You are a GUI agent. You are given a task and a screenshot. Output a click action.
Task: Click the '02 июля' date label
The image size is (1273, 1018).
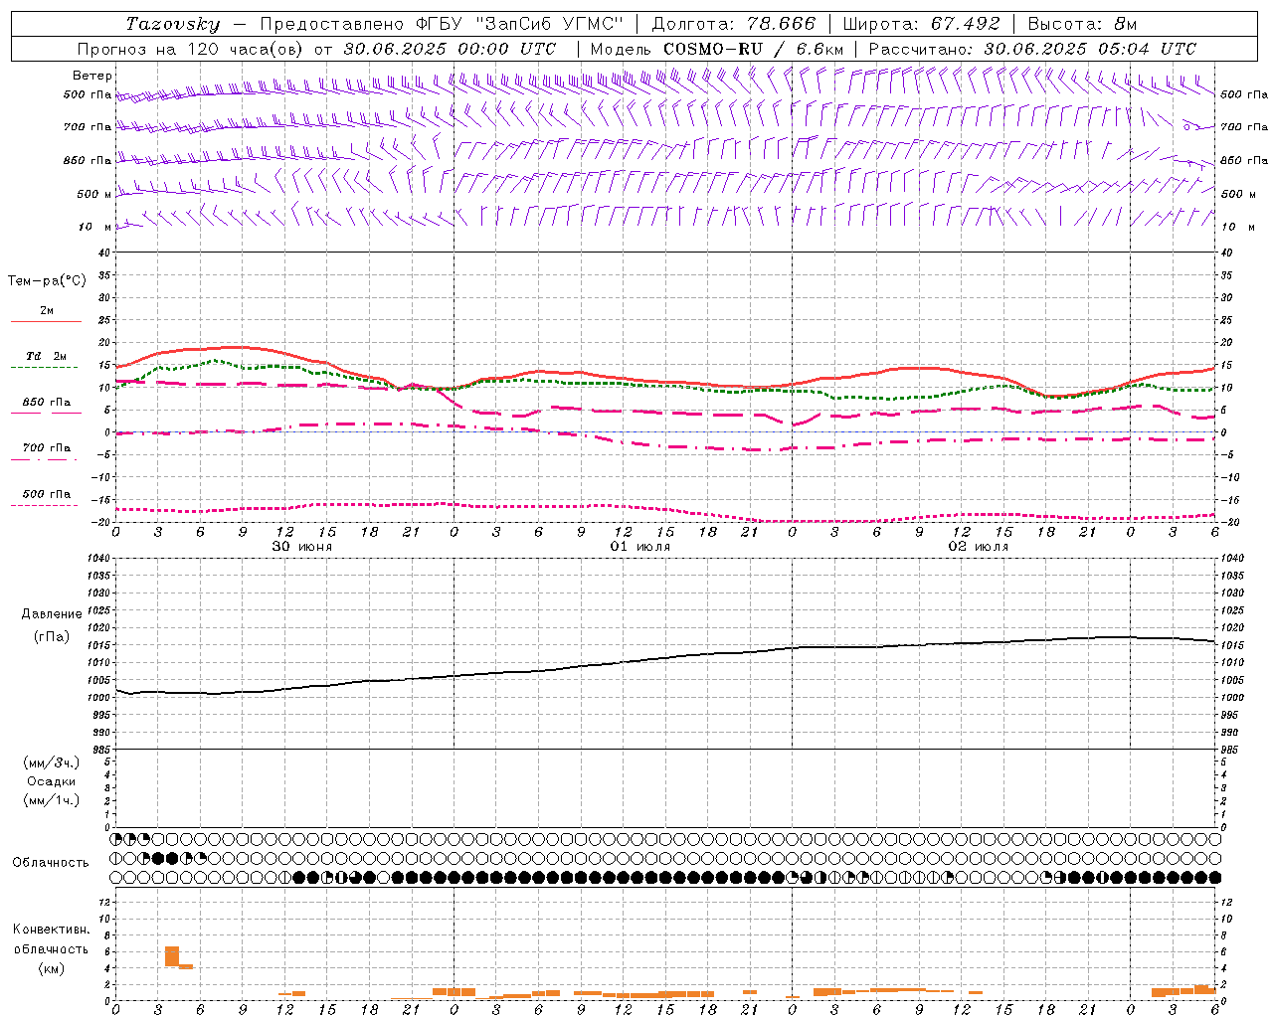tap(979, 547)
